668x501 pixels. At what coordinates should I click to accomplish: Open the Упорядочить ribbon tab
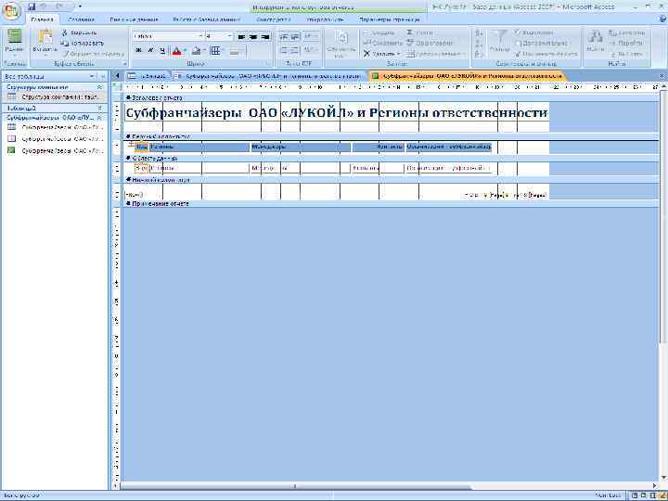pos(325,19)
